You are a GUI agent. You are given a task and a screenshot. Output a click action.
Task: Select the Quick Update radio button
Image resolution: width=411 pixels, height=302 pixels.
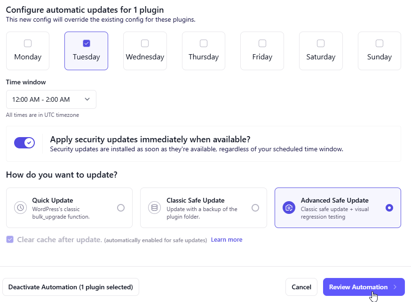click(121, 208)
